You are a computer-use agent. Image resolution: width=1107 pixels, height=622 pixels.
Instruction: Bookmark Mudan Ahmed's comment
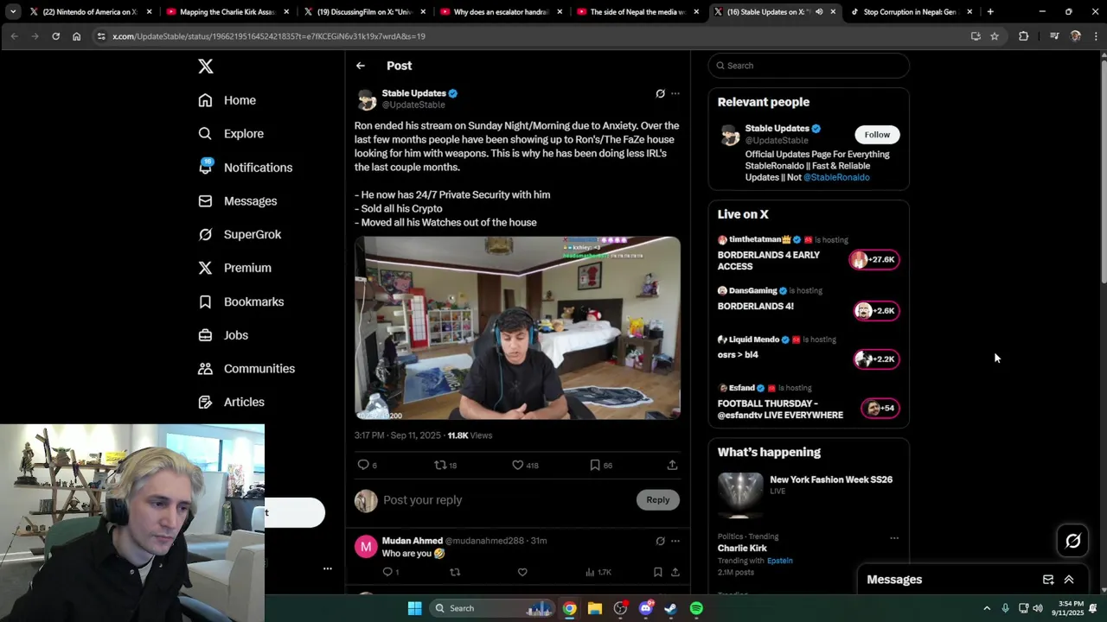(657, 572)
